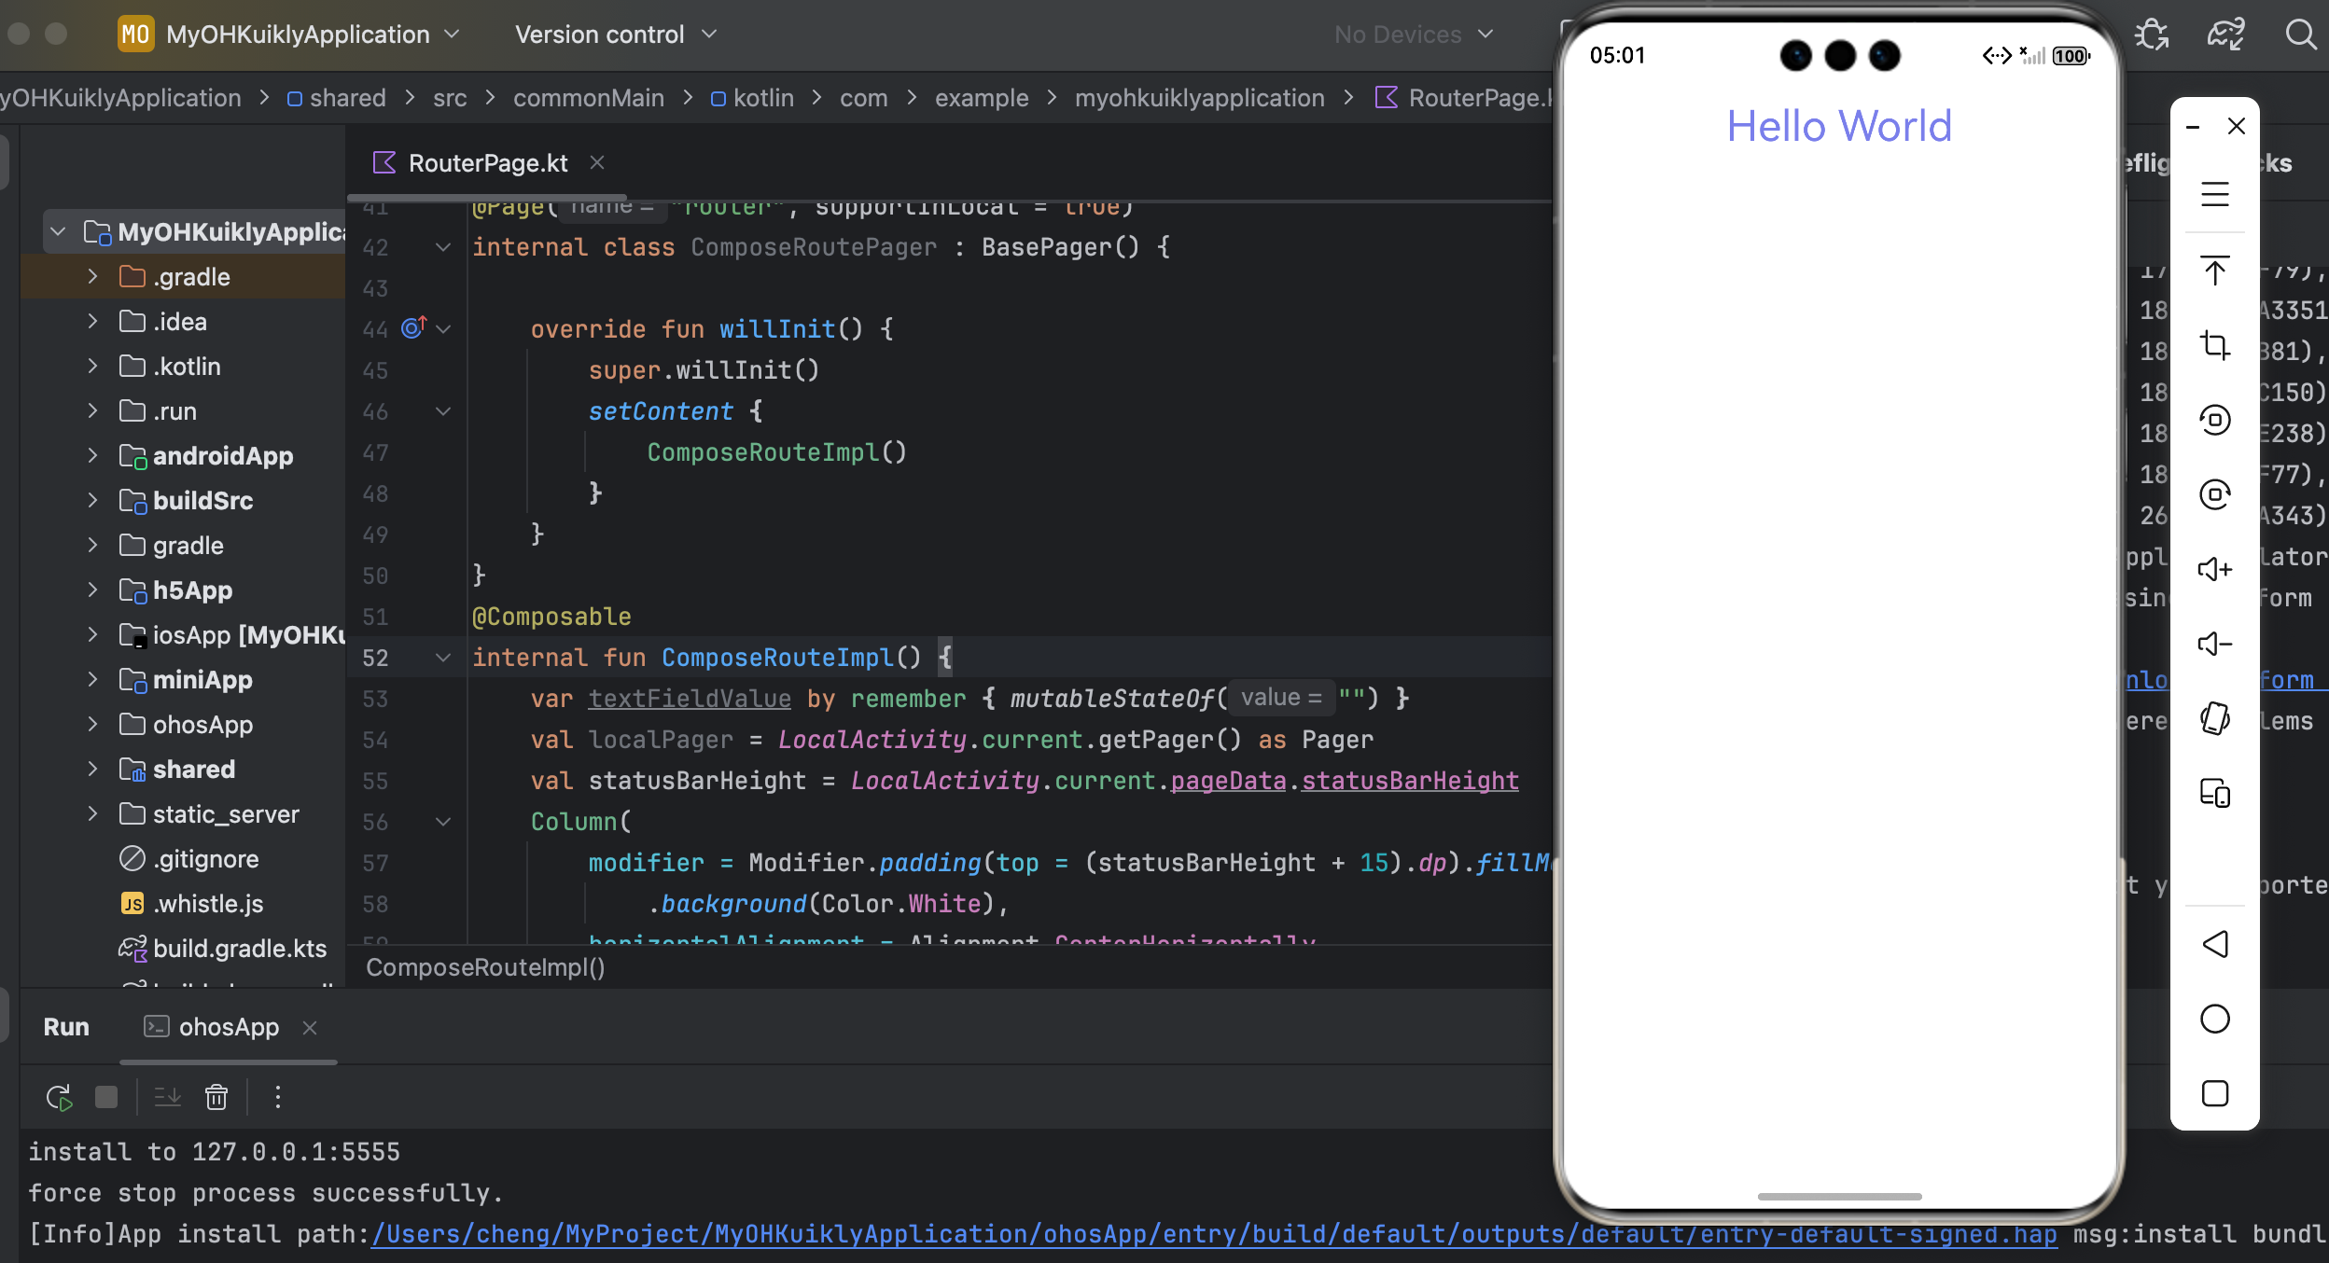Click the rerun ohosApp icon in Run panel
Screen dimensions: 2329x1263
click(x=60, y=1098)
